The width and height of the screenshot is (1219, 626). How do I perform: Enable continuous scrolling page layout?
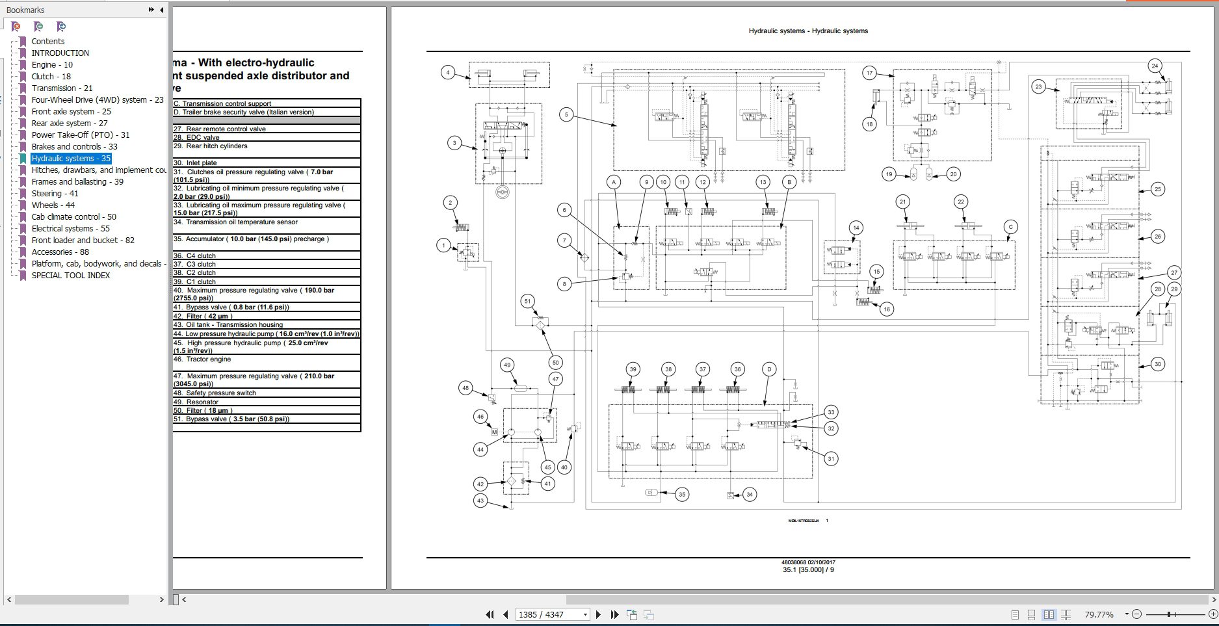coord(1032,614)
